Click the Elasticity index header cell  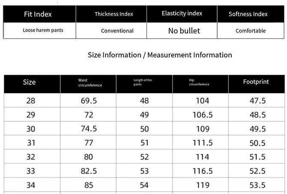(x=182, y=13)
